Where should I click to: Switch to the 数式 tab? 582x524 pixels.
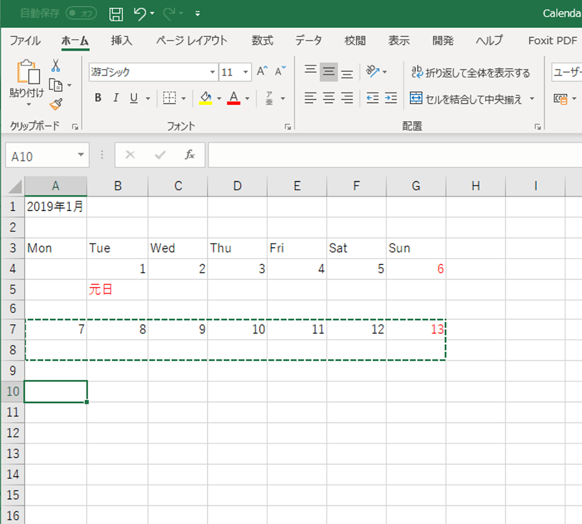pyautogui.click(x=262, y=40)
